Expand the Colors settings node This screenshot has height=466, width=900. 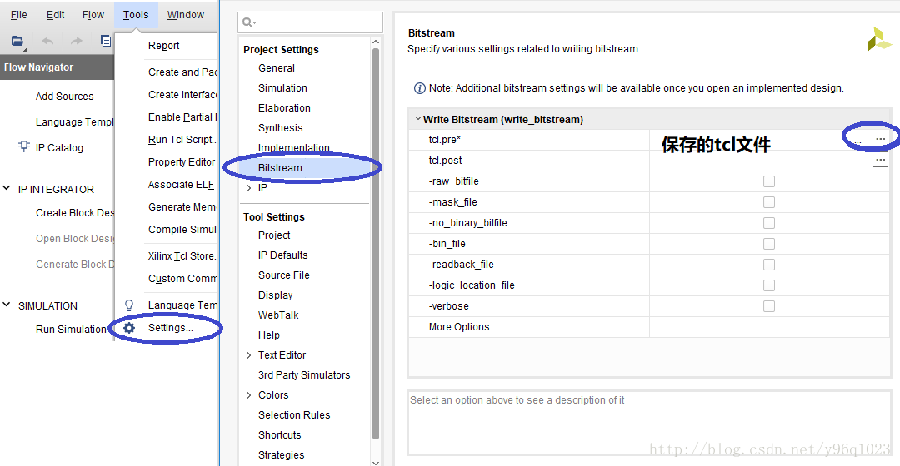[249, 395]
